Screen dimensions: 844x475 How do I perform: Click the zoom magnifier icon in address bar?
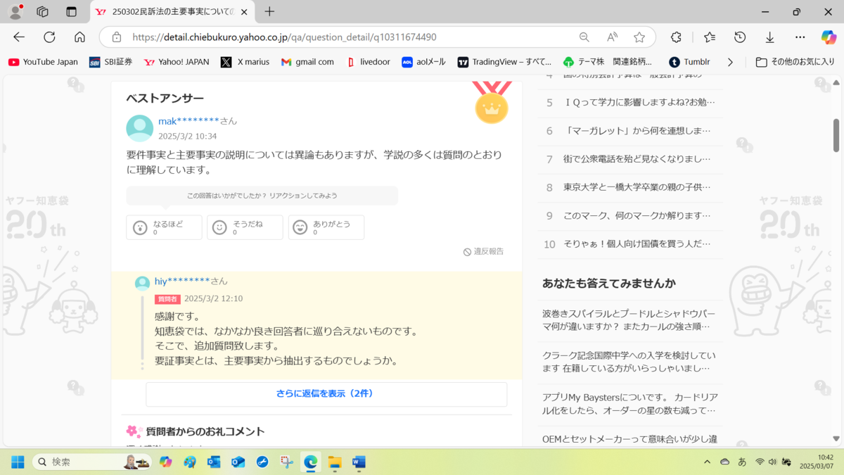coord(584,37)
